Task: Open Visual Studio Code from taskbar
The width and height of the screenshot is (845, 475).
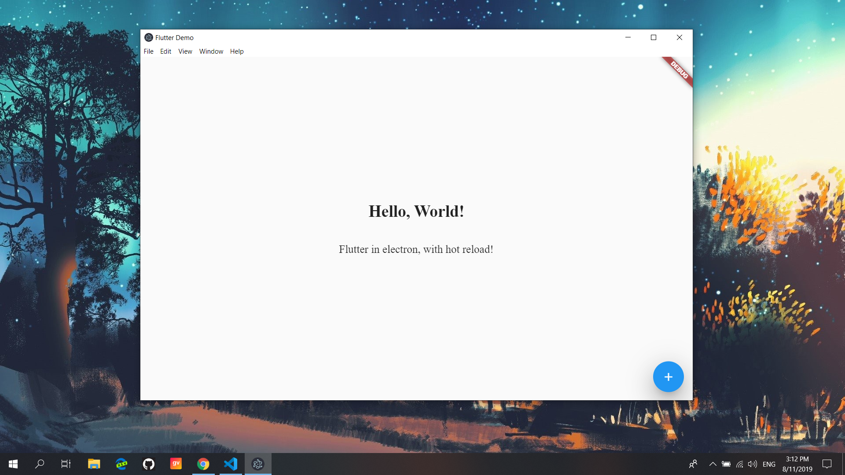Action: point(231,464)
